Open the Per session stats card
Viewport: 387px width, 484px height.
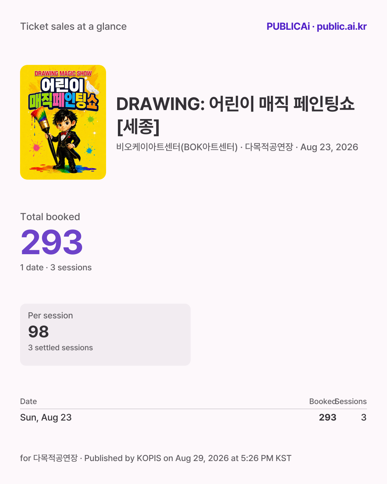pyautogui.click(x=105, y=334)
